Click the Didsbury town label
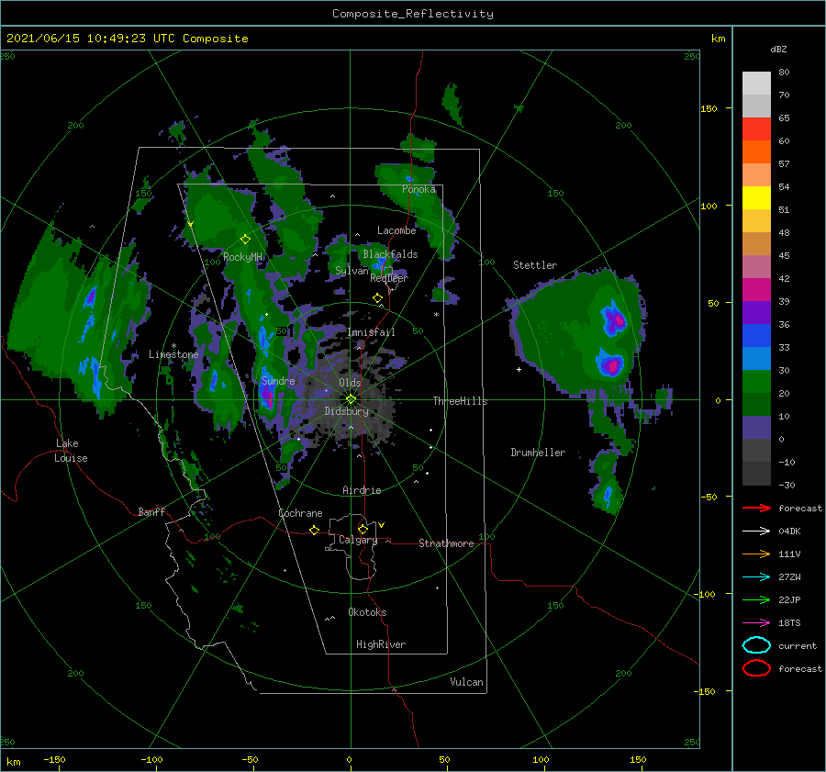 point(346,411)
